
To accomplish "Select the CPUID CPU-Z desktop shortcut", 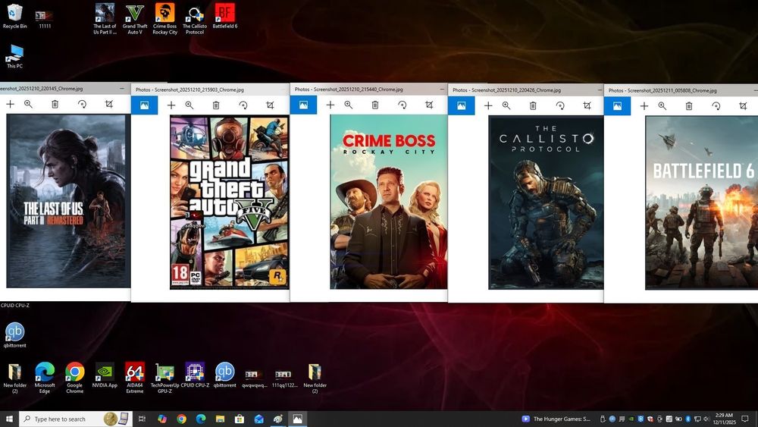I will click(195, 375).
